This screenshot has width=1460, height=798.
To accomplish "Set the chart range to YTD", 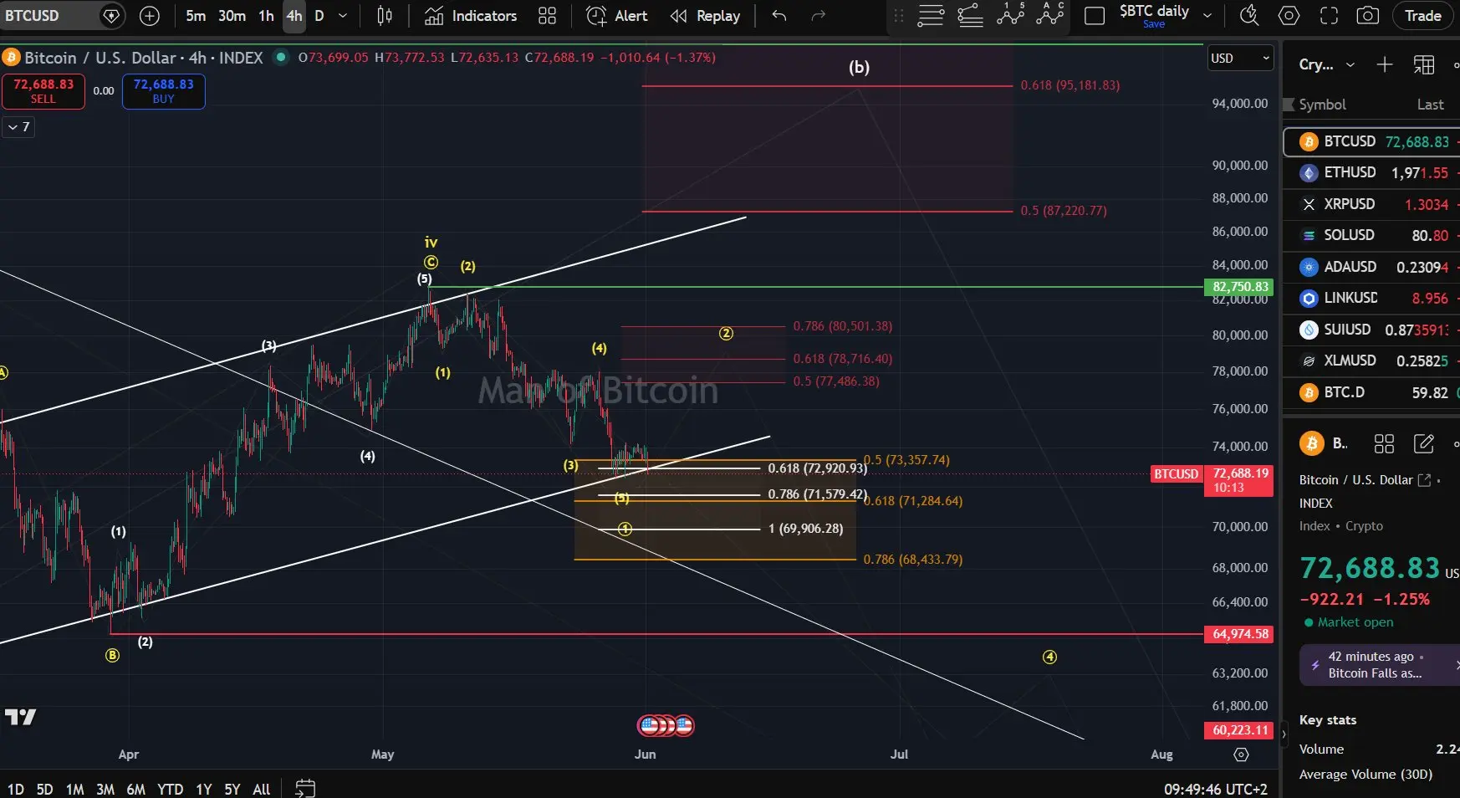I will tap(171, 789).
